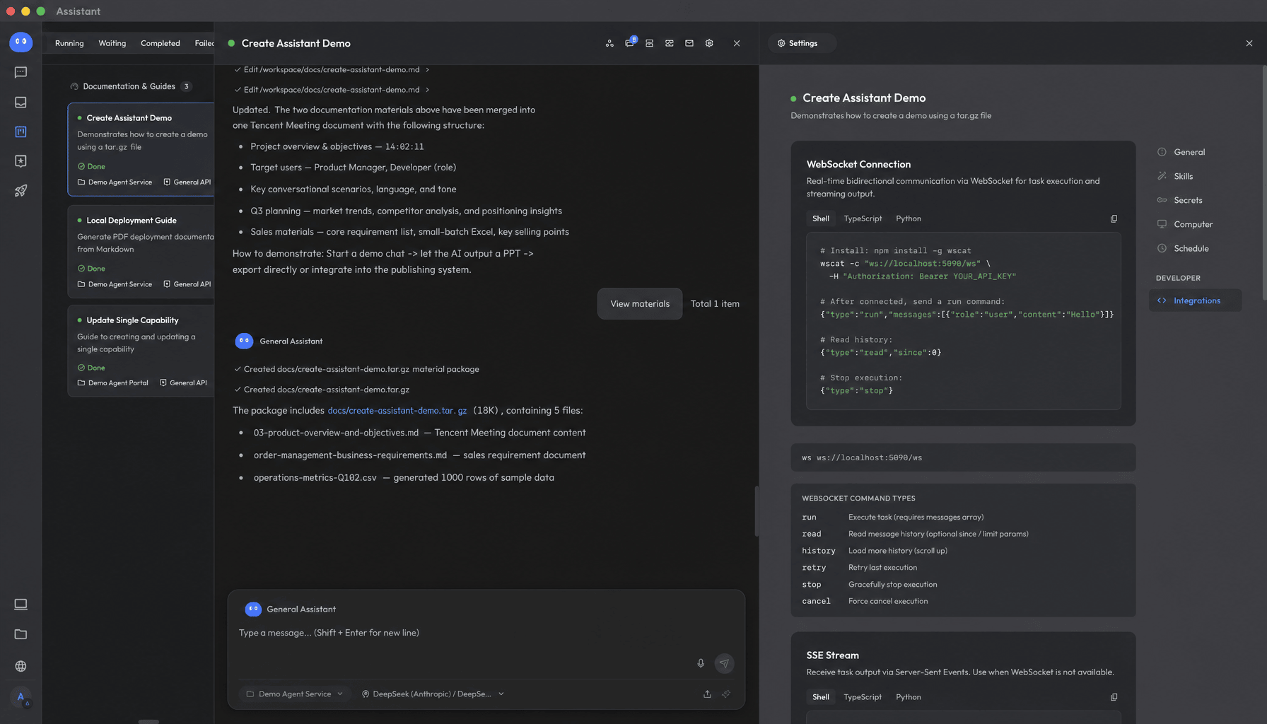Open the inbox tray sidebar icon
Image resolution: width=1267 pixels, height=724 pixels.
click(21, 103)
